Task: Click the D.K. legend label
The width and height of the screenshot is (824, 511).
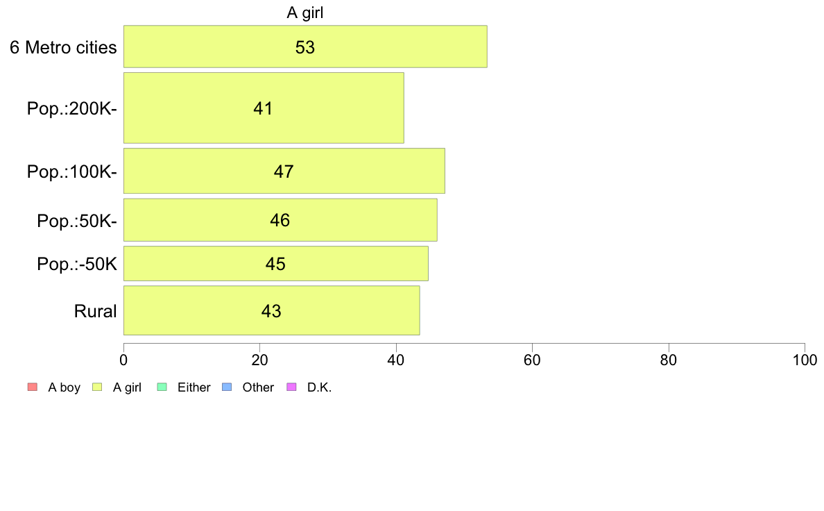Action: 320,387
